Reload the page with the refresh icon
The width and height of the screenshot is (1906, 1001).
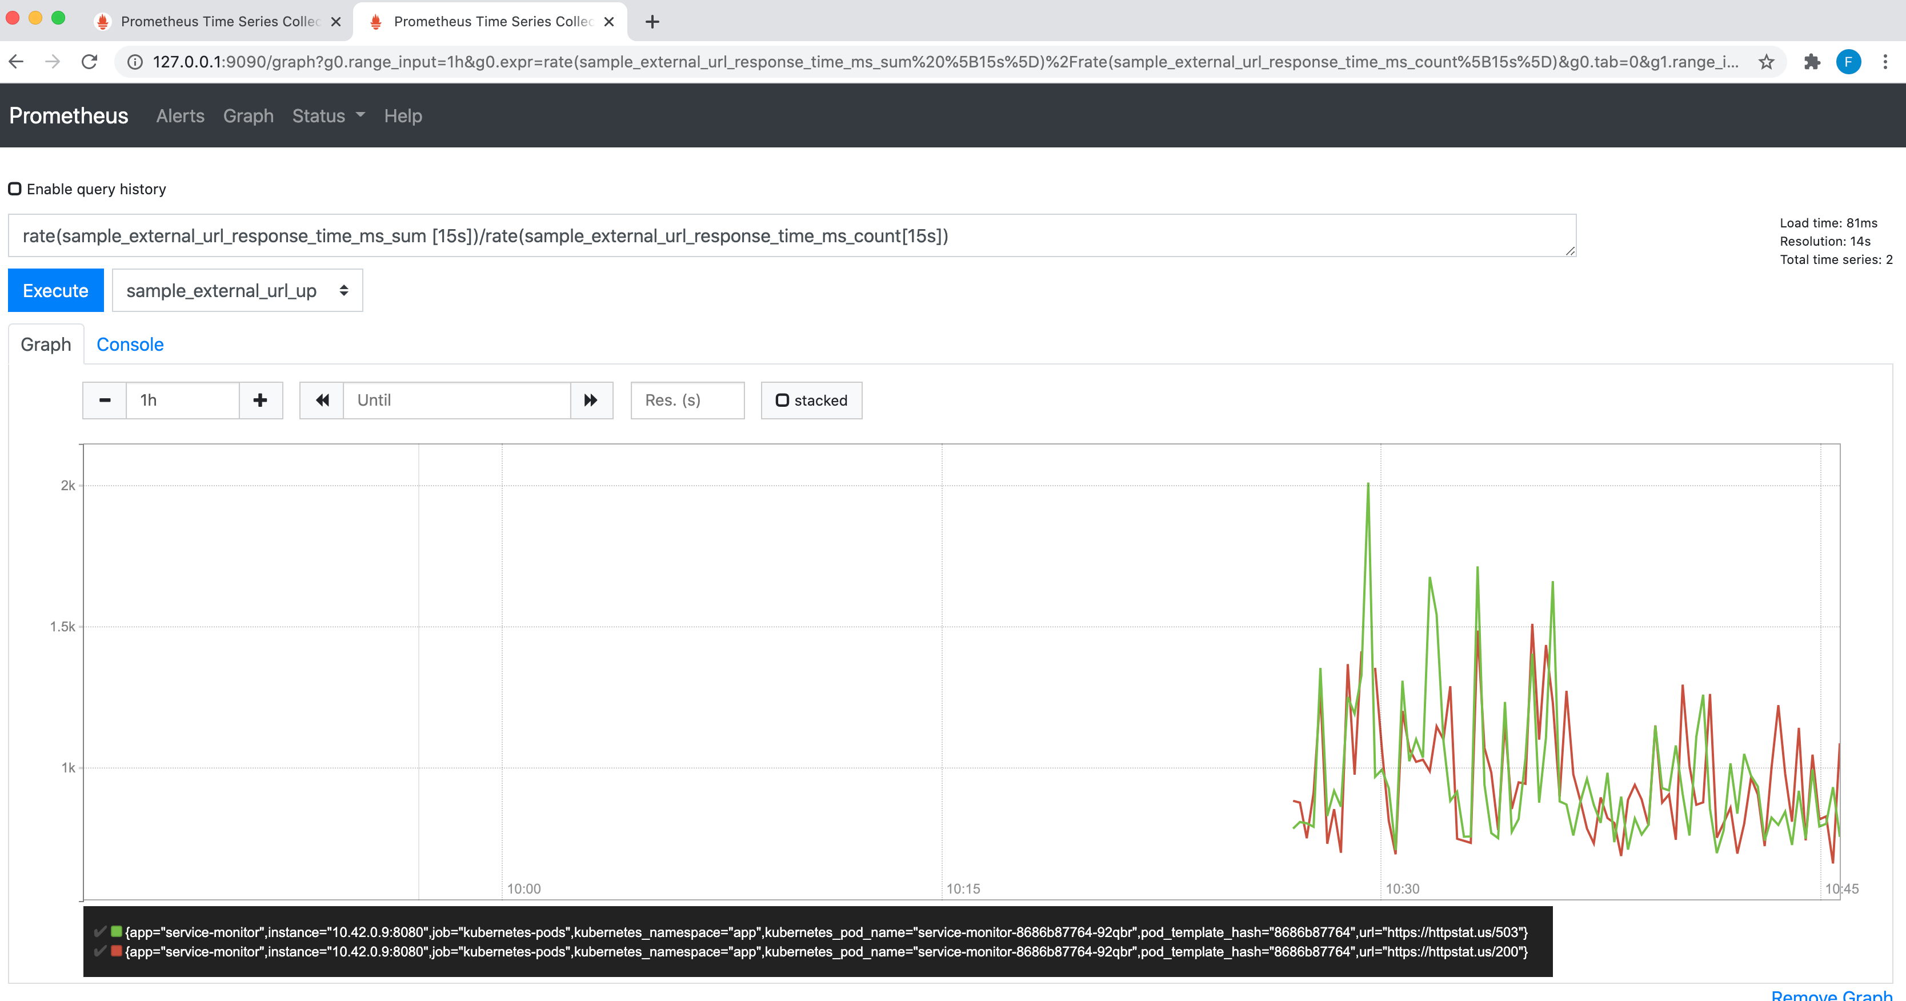90,62
